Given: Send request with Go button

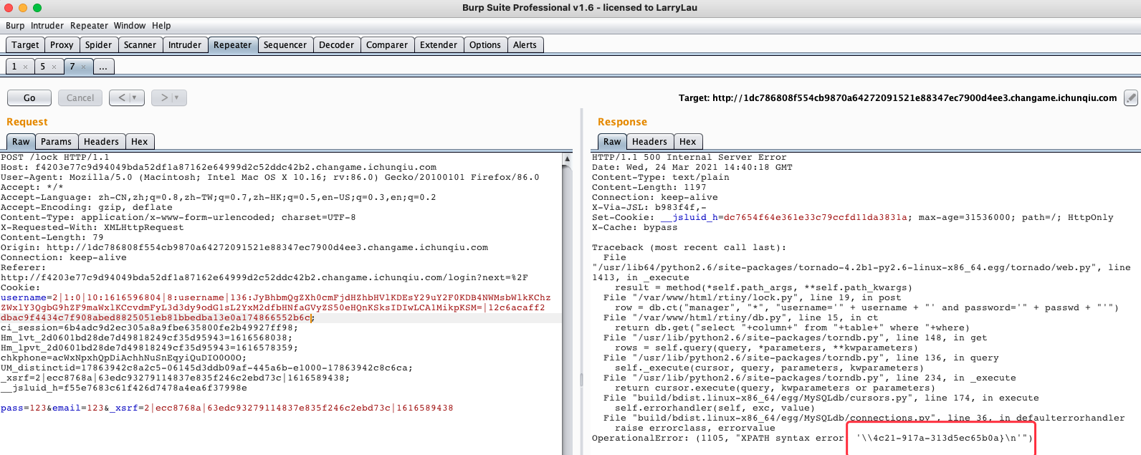Looking at the screenshot, I should (29, 97).
